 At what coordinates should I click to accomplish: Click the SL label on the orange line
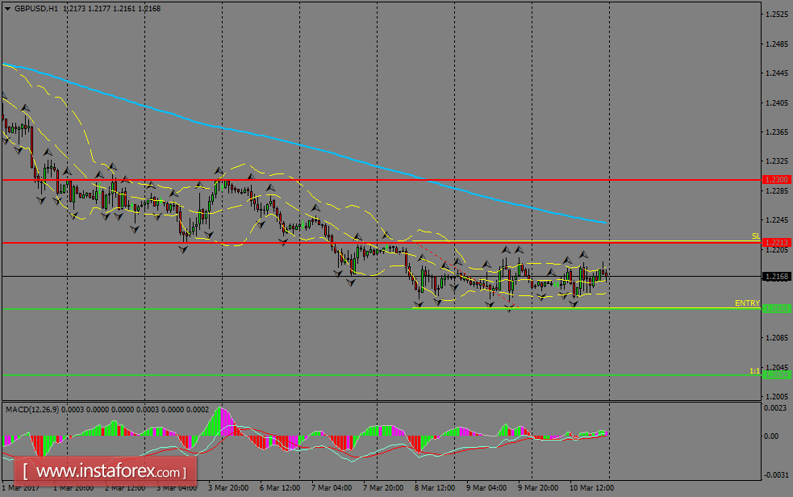point(756,236)
